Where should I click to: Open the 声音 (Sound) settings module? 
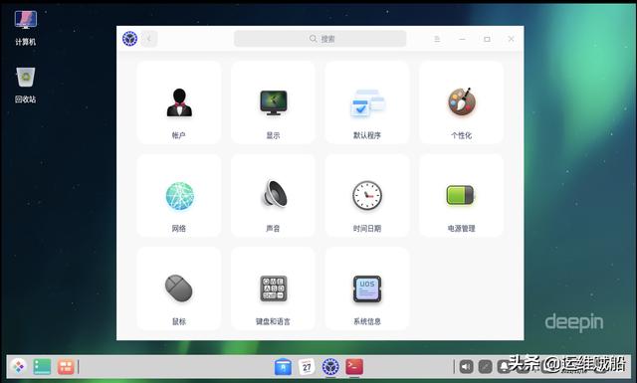coord(273,195)
